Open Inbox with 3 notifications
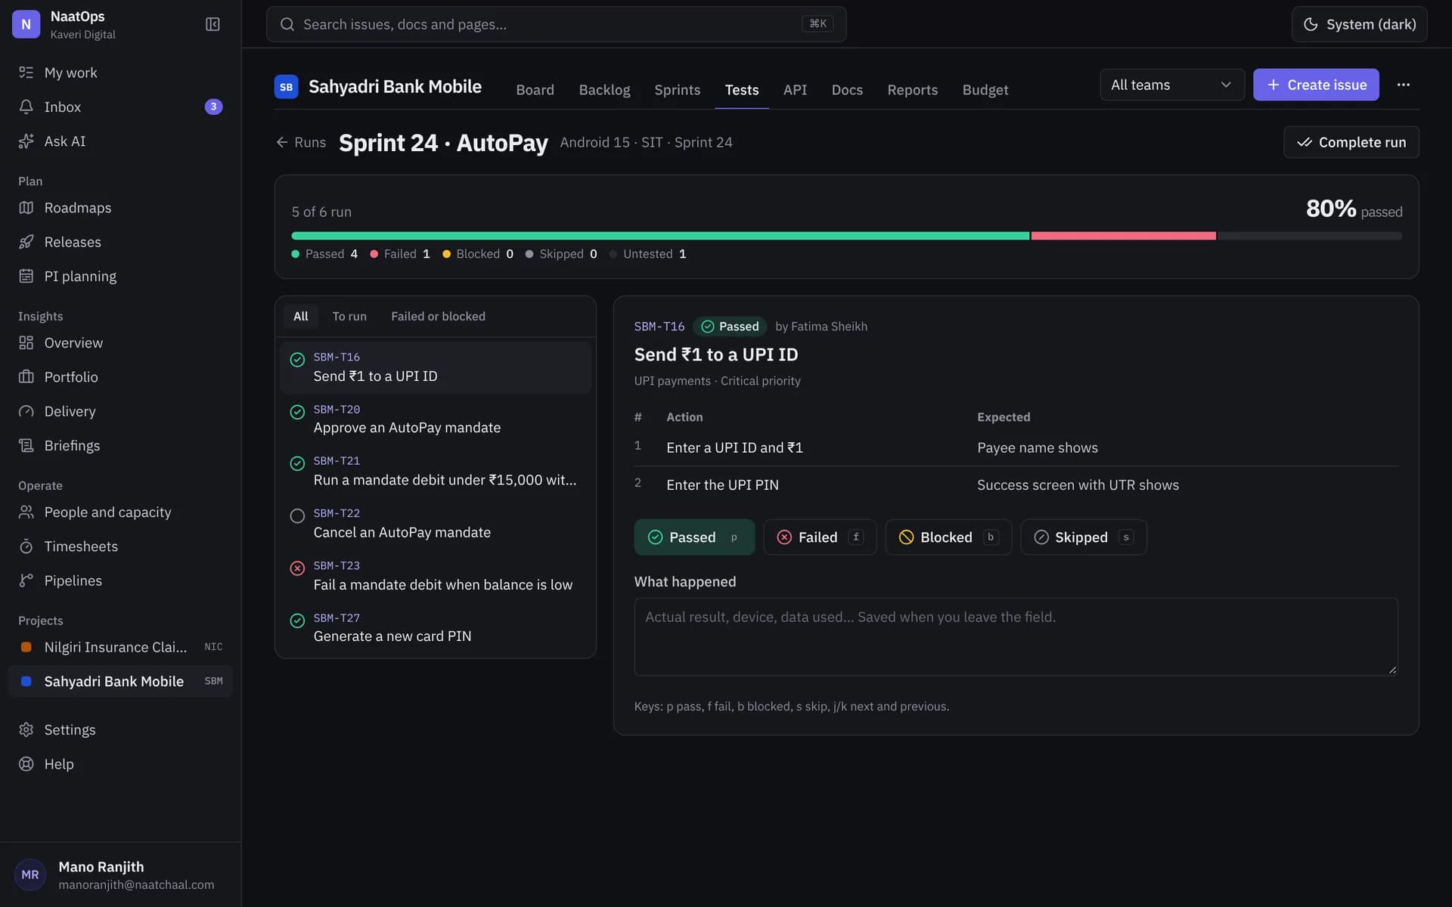 coord(120,107)
